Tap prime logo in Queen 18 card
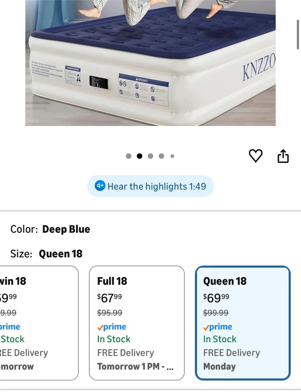This screenshot has height=392, width=301. [x=218, y=327]
